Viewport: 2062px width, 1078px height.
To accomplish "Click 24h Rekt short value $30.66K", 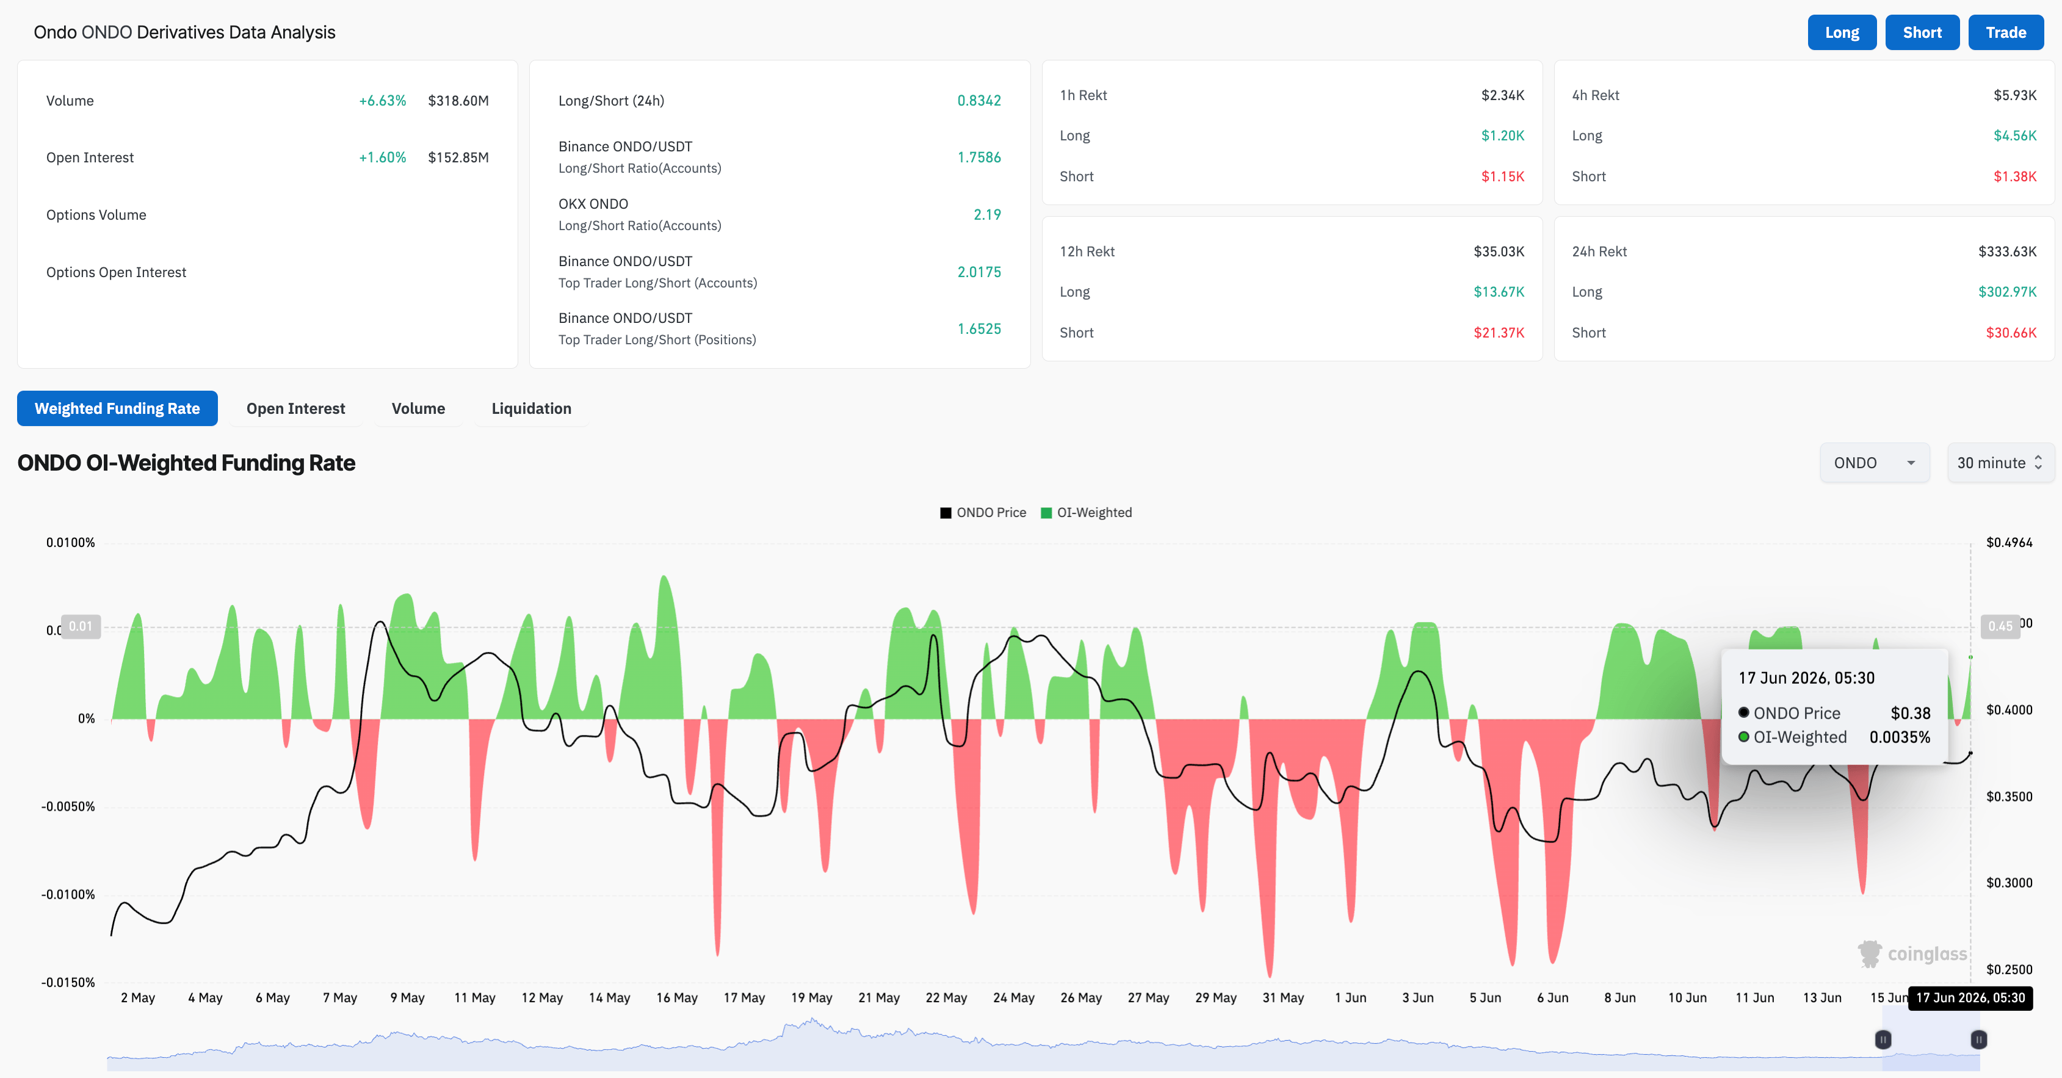I will [2011, 333].
